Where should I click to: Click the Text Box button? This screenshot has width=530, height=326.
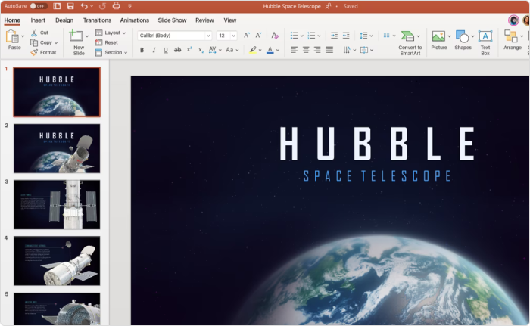point(485,42)
